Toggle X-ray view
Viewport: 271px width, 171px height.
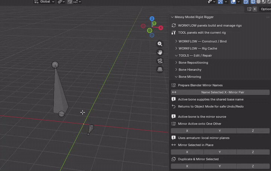click(246, 2)
